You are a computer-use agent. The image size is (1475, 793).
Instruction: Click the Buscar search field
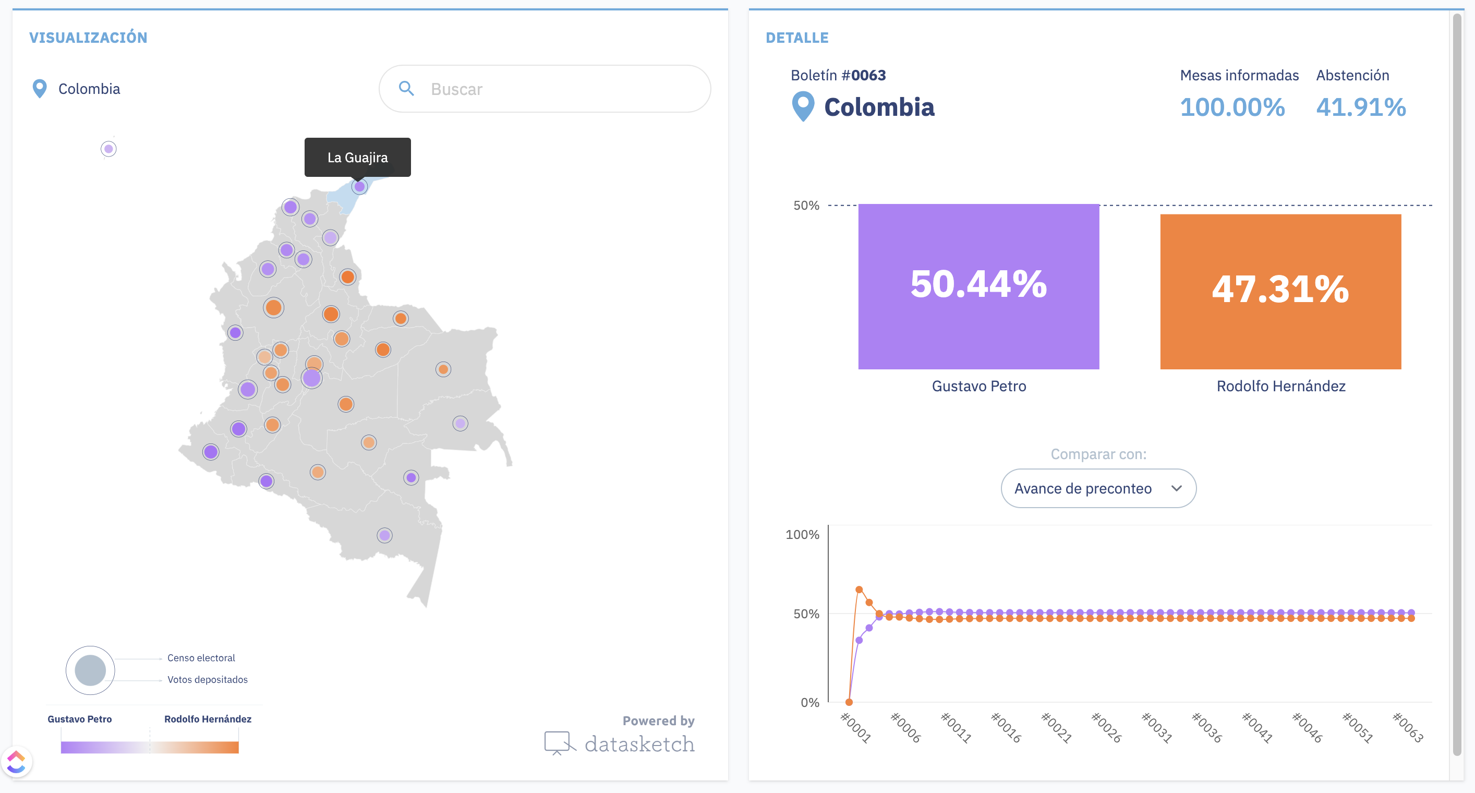pyautogui.click(x=545, y=89)
